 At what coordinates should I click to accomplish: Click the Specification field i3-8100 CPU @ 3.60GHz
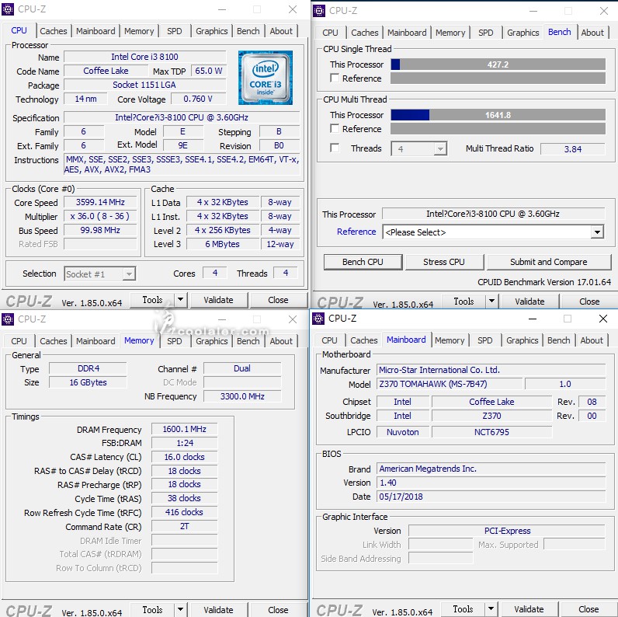(182, 117)
